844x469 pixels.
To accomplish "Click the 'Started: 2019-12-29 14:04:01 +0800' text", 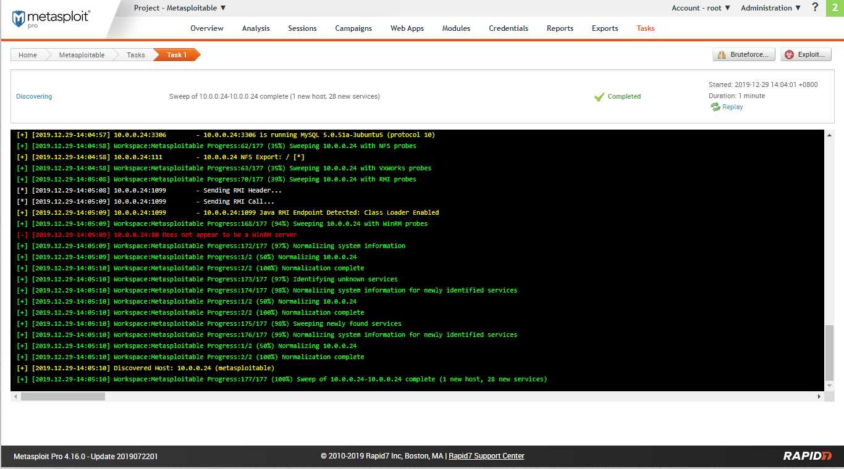I will click(763, 85).
